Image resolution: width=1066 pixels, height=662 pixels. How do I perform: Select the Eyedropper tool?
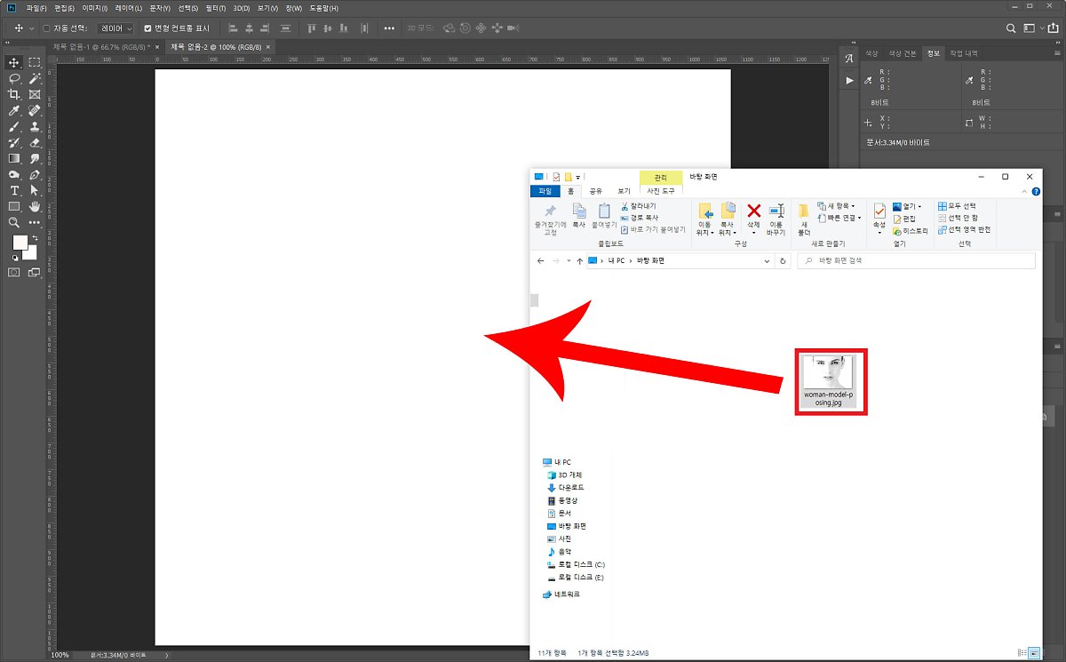[14, 110]
